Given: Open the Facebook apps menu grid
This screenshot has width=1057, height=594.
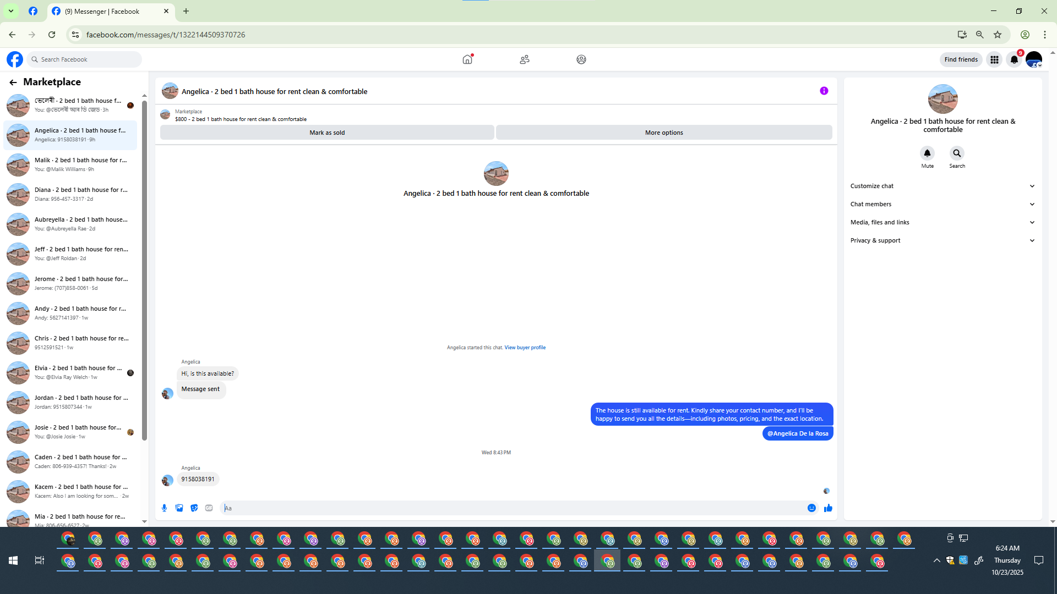Looking at the screenshot, I should pos(994,59).
